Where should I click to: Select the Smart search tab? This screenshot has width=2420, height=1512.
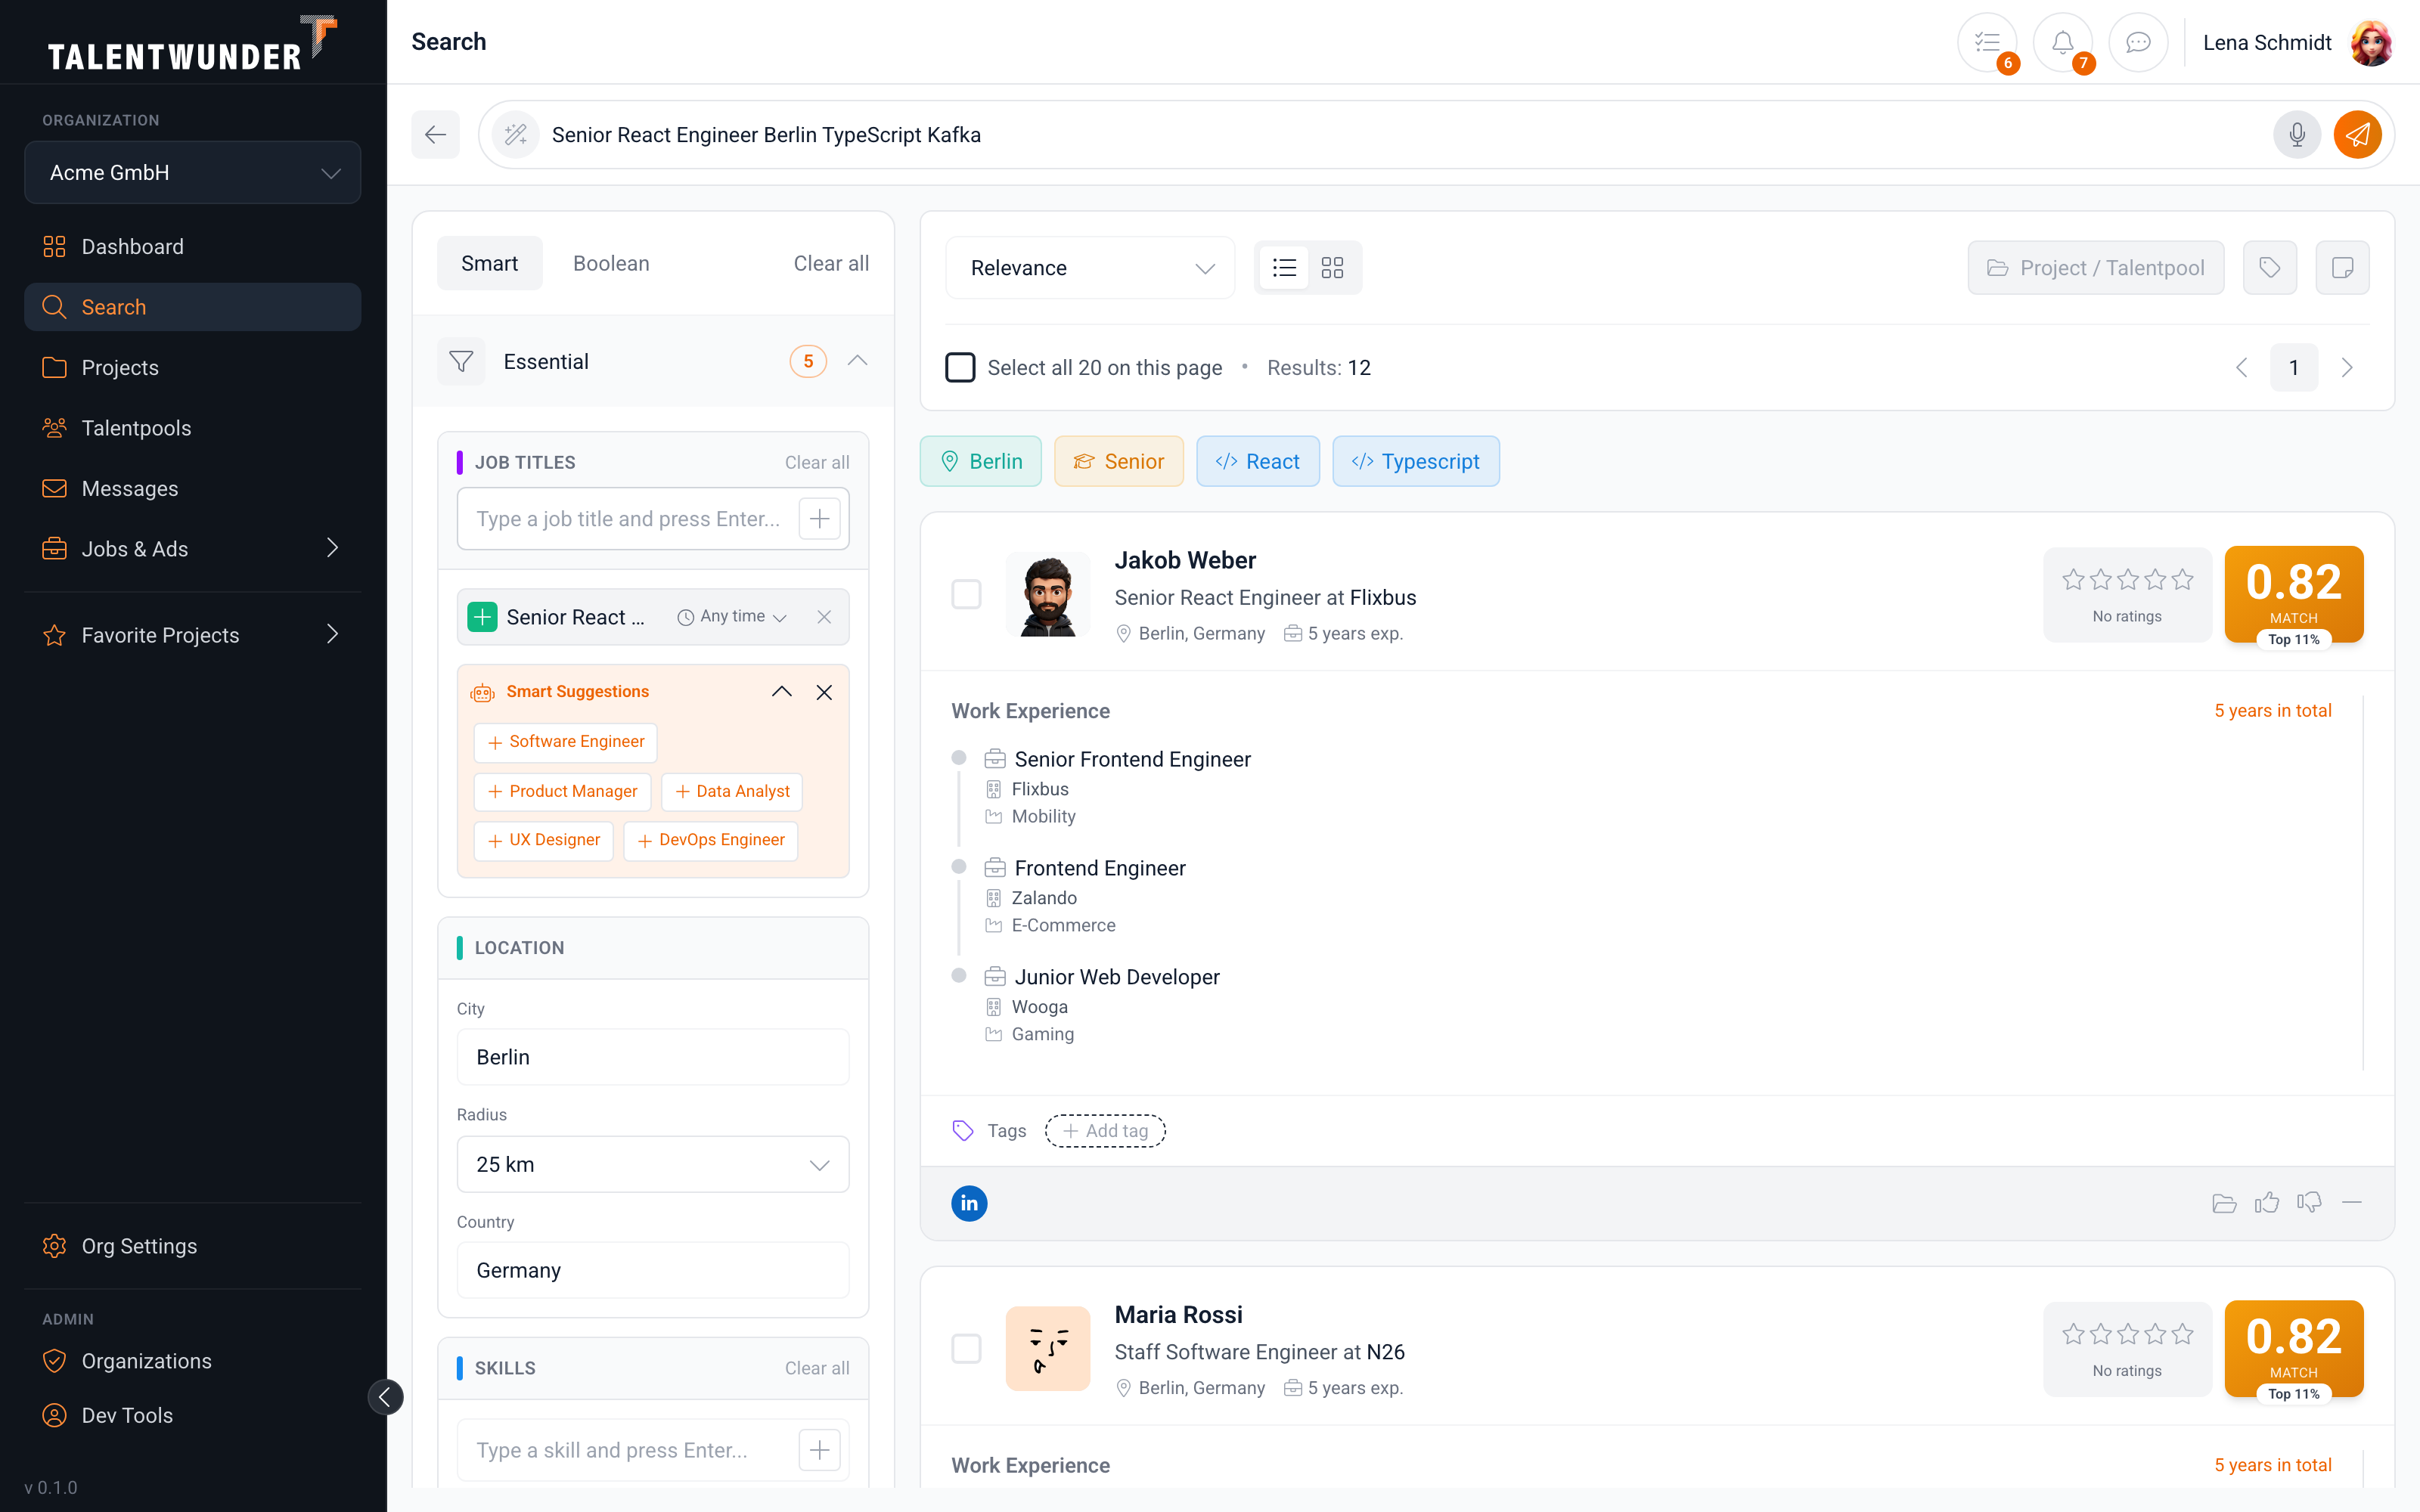(x=489, y=263)
